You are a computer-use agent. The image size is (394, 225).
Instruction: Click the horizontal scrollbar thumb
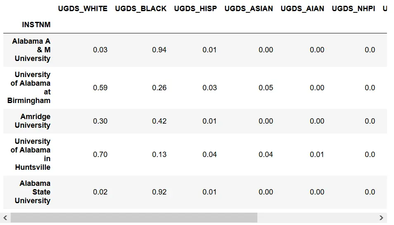pyautogui.click(x=134, y=218)
